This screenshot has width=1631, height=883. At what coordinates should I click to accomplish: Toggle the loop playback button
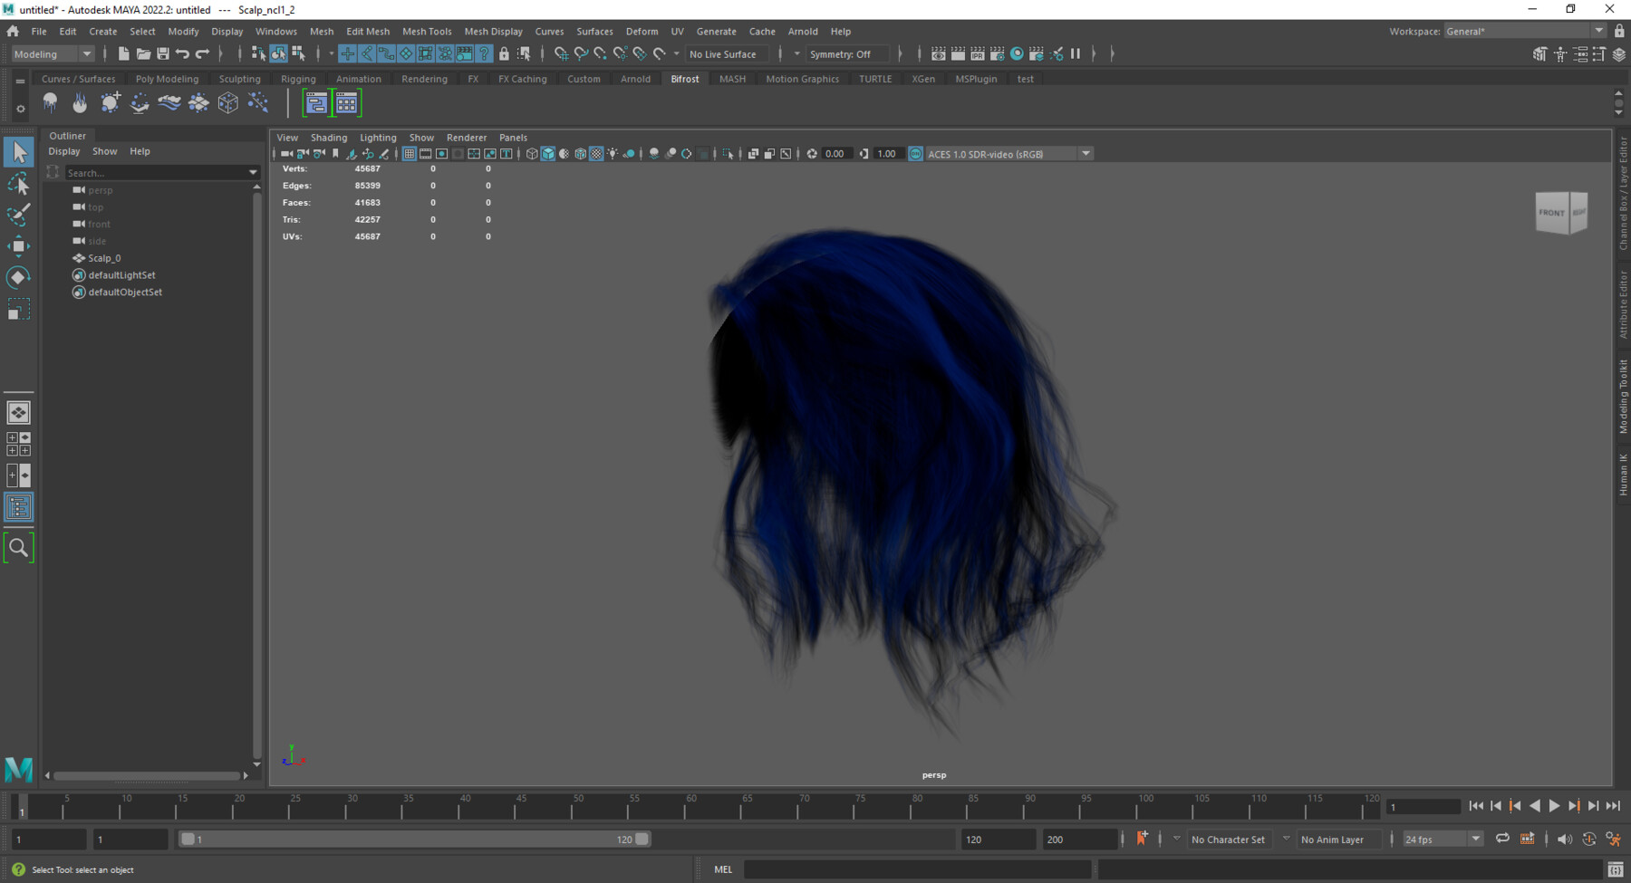(x=1502, y=839)
